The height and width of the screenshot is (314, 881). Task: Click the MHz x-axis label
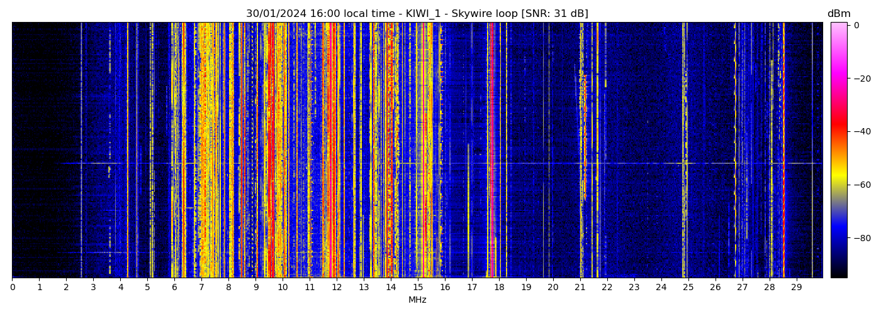[x=417, y=300]
